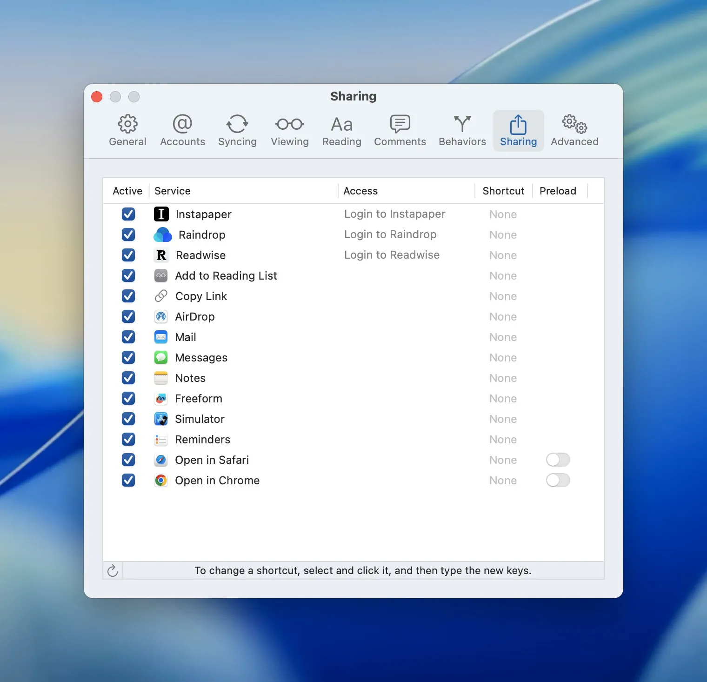The width and height of the screenshot is (707, 682).
Task: Click the refresh button at bottom left
Action: pyautogui.click(x=112, y=570)
